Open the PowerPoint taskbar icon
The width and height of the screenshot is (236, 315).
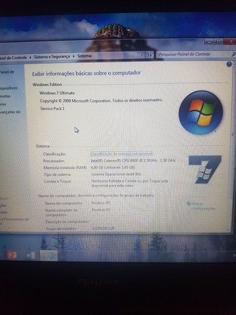[x=12, y=255]
